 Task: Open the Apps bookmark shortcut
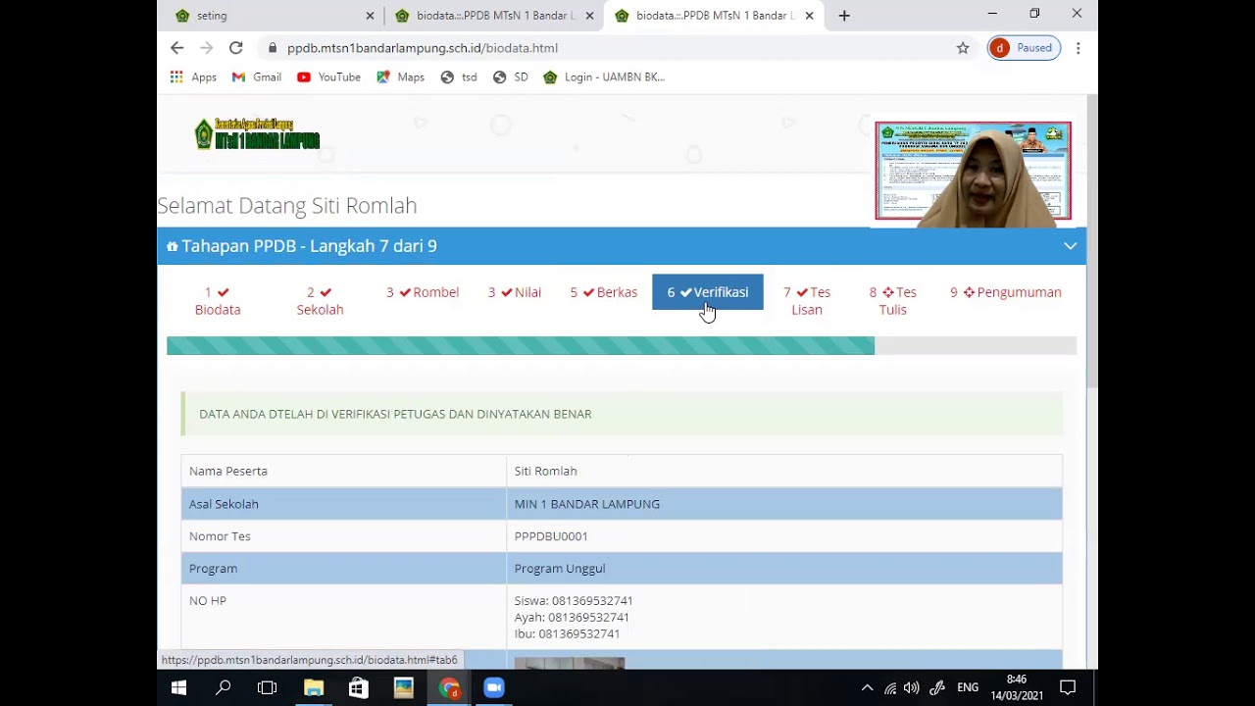[193, 77]
